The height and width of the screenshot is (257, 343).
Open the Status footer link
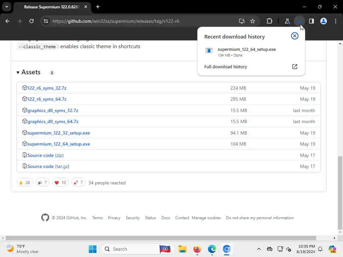point(150,218)
